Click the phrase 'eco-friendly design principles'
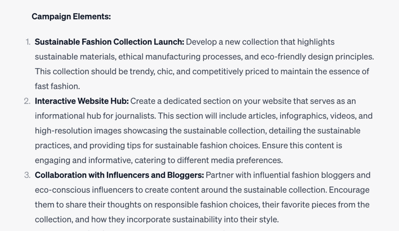 pyautogui.click(x=317, y=56)
